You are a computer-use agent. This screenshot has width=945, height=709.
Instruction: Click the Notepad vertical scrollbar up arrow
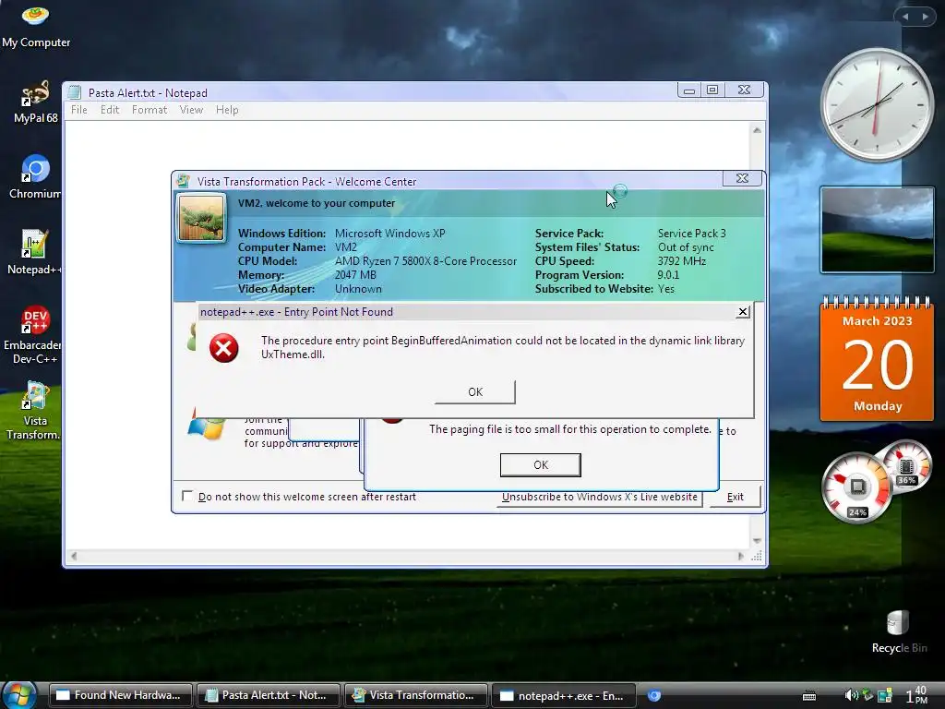(757, 130)
